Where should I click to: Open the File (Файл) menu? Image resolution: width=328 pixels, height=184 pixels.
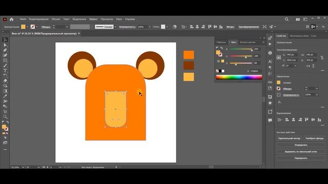click(23, 19)
